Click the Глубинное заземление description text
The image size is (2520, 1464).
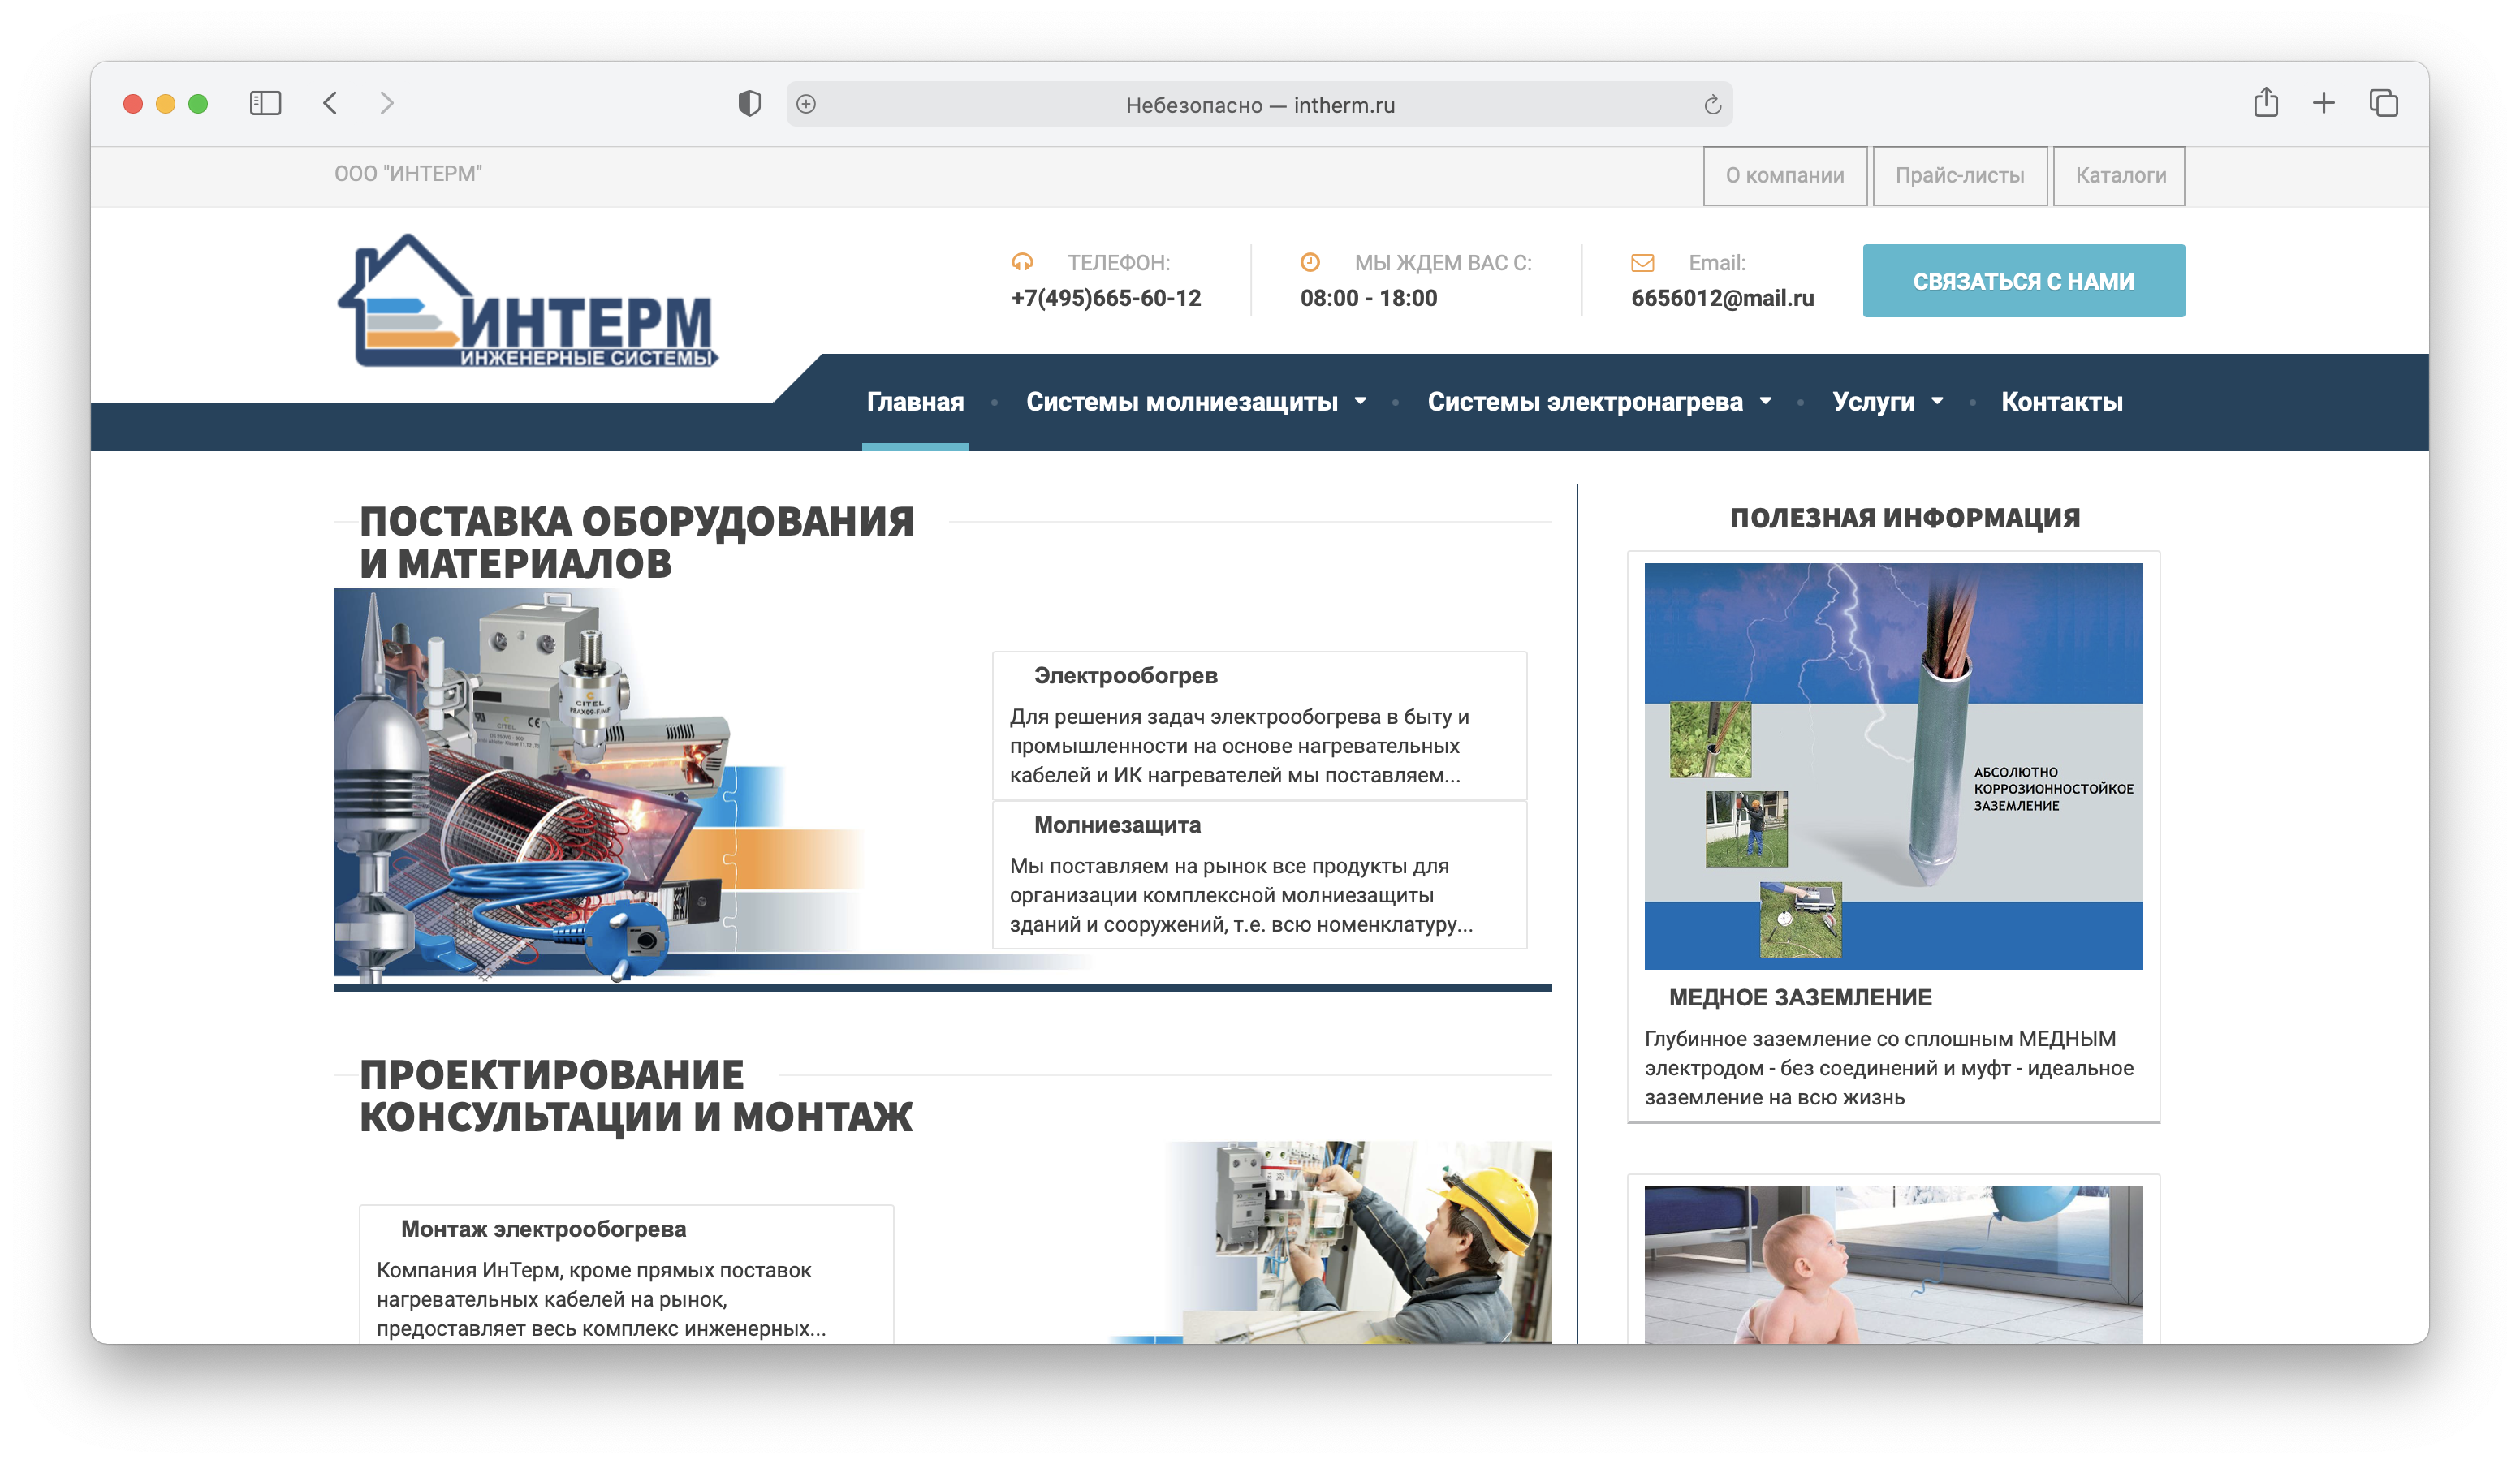coord(1889,1068)
